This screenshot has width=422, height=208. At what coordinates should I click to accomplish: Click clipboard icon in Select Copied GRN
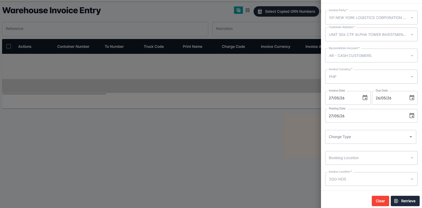pyautogui.click(x=260, y=11)
